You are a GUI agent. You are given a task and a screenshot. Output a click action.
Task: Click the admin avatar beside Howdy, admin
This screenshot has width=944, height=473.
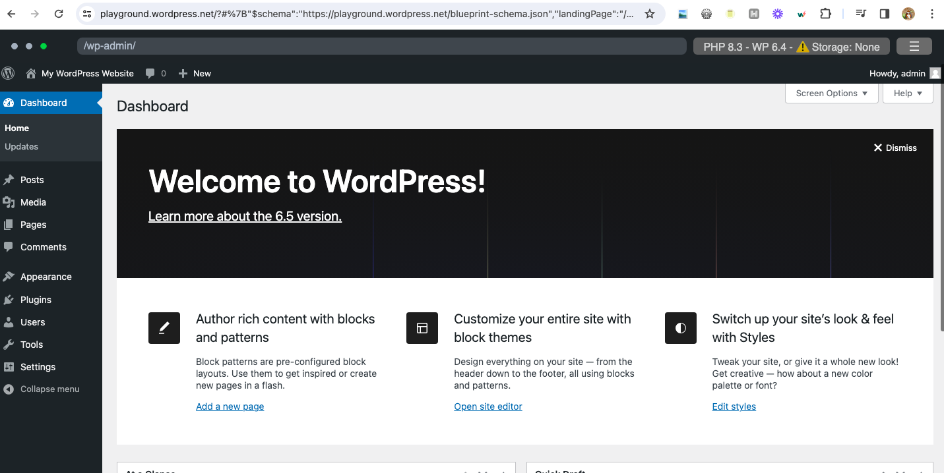point(935,73)
